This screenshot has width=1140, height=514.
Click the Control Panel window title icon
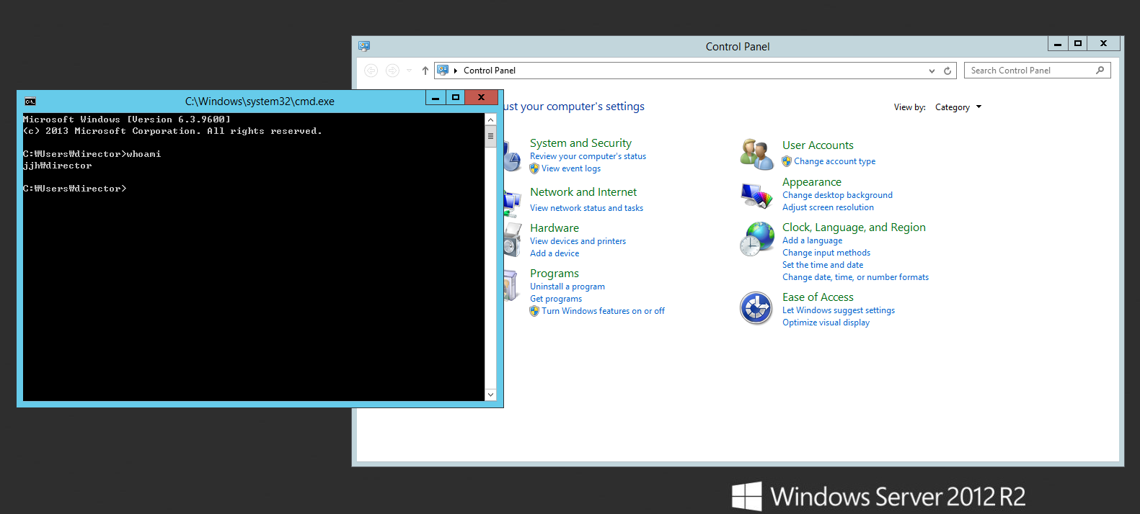pyautogui.click(x=364, y=46)
